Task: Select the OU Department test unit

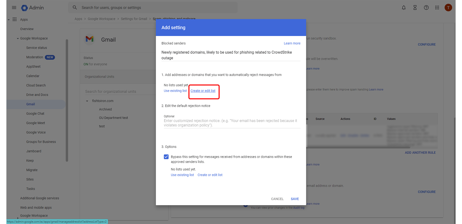Action: (114, 118)
